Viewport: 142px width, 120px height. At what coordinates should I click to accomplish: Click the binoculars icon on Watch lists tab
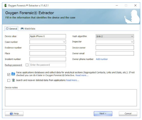coord(22,29)
